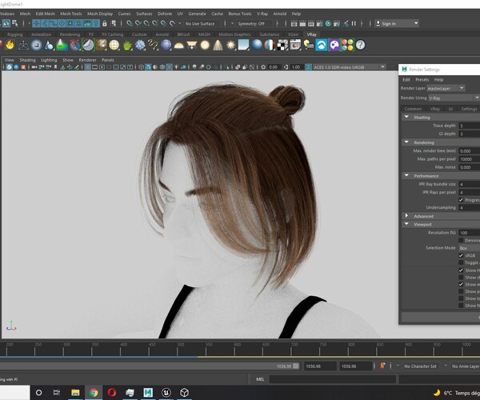Viewport: 480px width, 400px height.
Task: Click the No Anim Layer button
Action: (466, 366)
